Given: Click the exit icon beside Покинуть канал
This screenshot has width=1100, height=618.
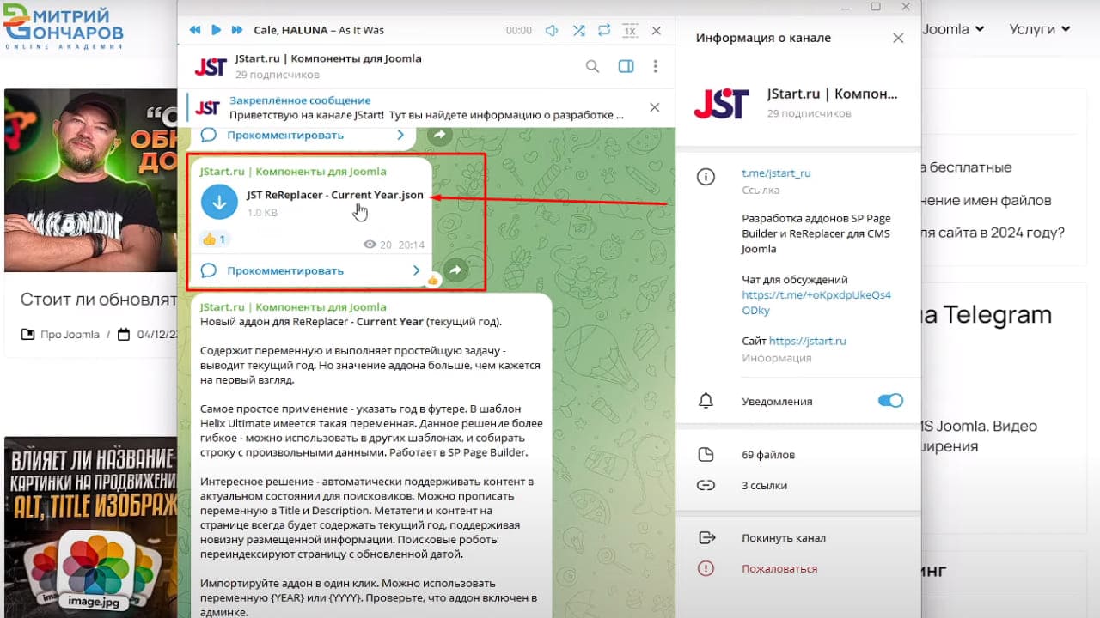Looking at the screenshot, I should pos(706,538).
